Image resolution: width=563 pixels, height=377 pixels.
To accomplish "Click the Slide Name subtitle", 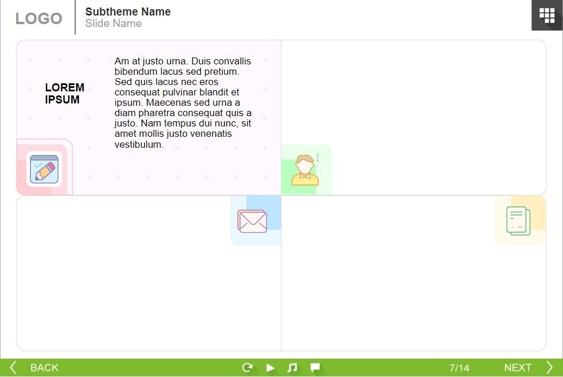I will tap(113, 24).
